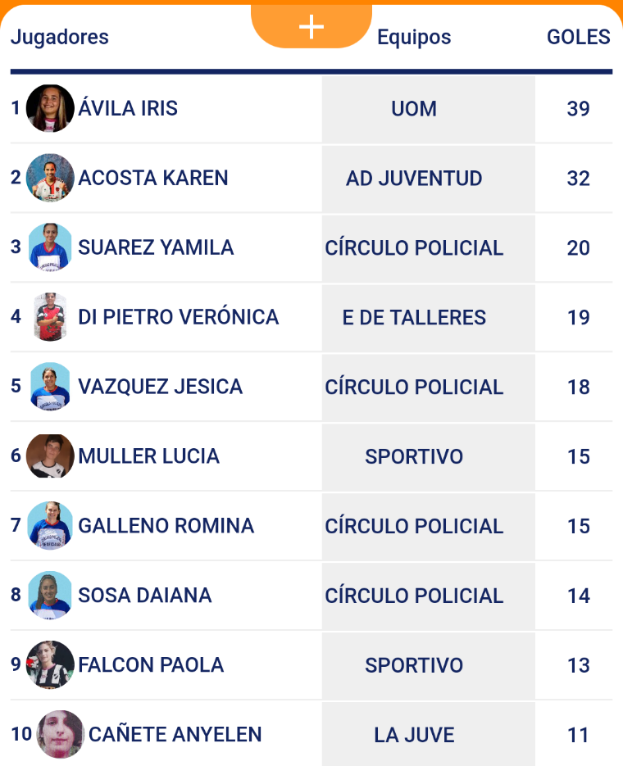This screenshot has height=766, width=623.
Task: Open the LA JUVE team cell
Action: (x=414, y=735)
